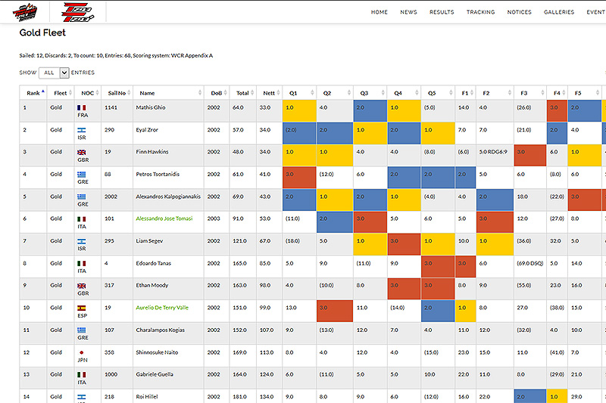Open Aurelio De Terry Valle's profile link

click(x=162, y=308)
